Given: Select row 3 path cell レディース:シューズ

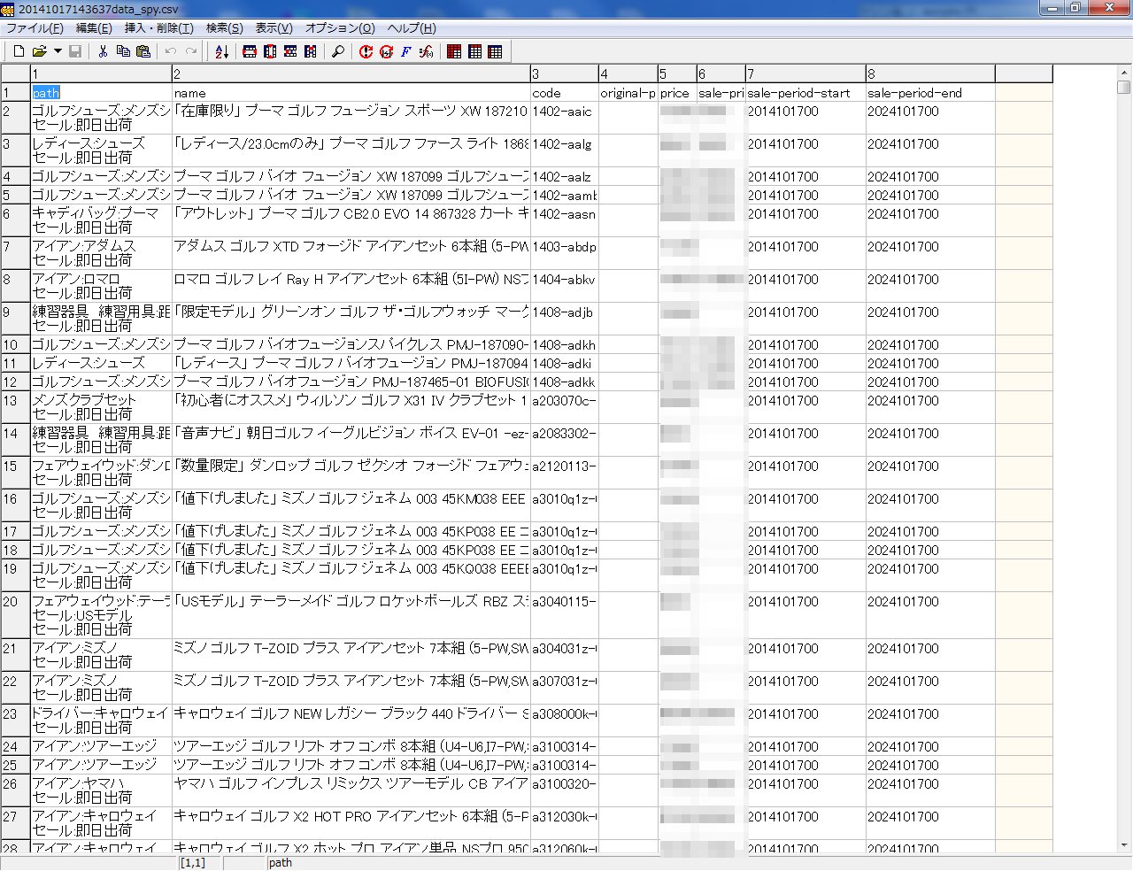Looking at the screenshot, I should coord(101,150).
